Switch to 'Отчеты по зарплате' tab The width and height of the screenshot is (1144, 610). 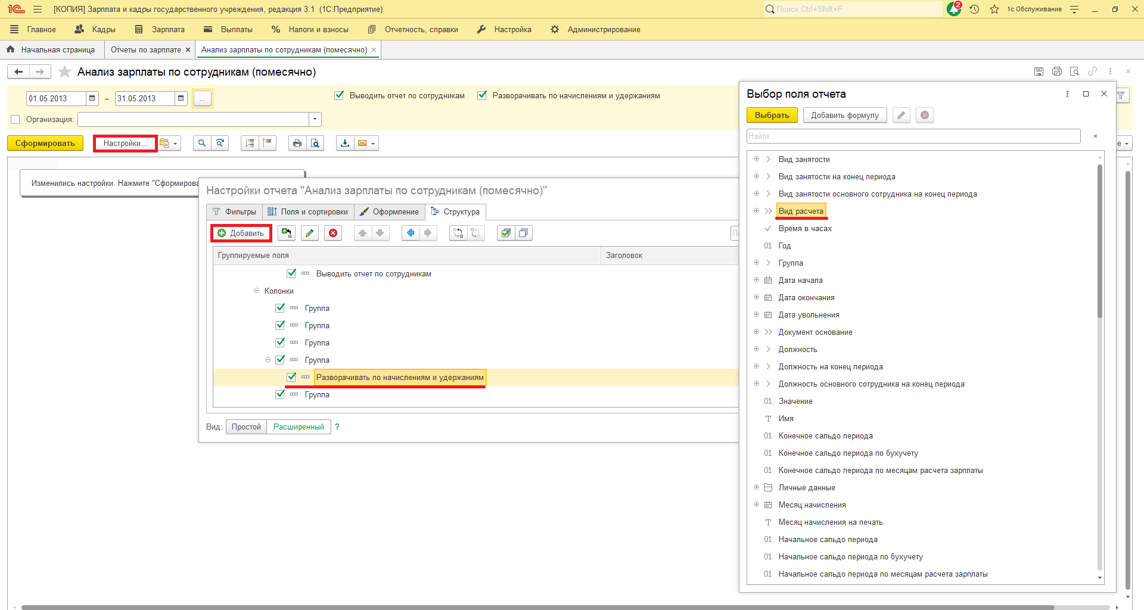[145, 50]
